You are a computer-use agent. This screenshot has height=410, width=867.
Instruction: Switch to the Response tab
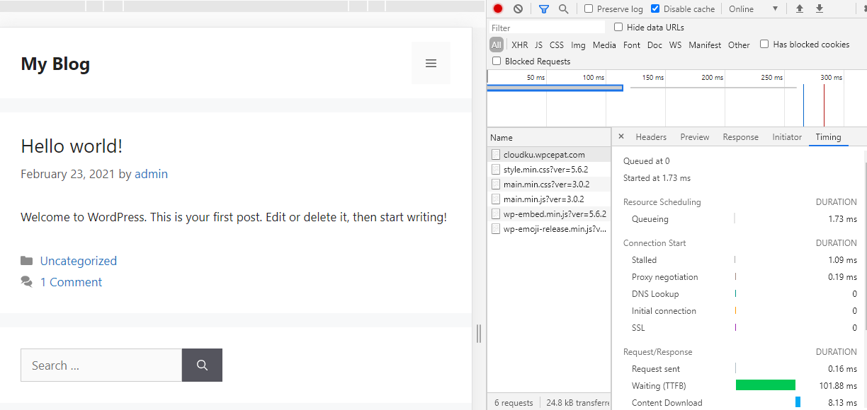(x=740, y=137)
